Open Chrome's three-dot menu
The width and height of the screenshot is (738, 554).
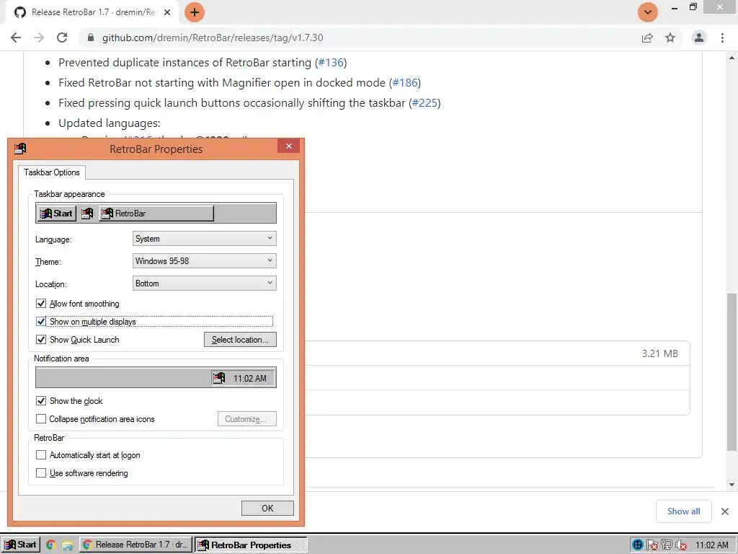pos(722,38)
